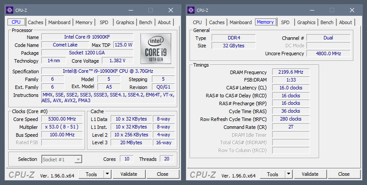The height and width of the screenshot is (185, 367).
Task: Click Technology value 14 nm
Action: point(54,61)
